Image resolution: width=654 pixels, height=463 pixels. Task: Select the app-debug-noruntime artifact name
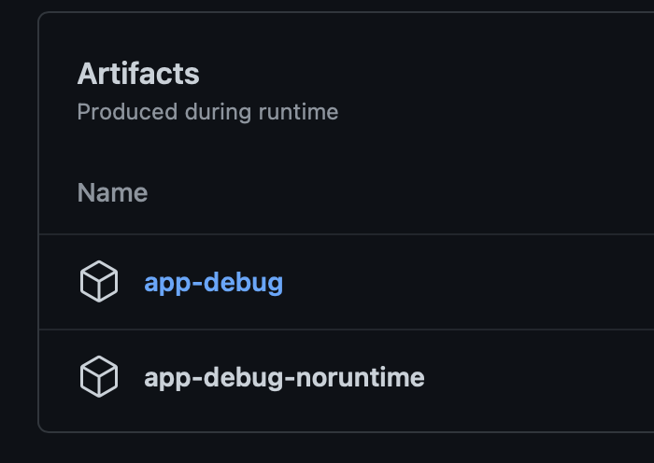click(284, 377)
